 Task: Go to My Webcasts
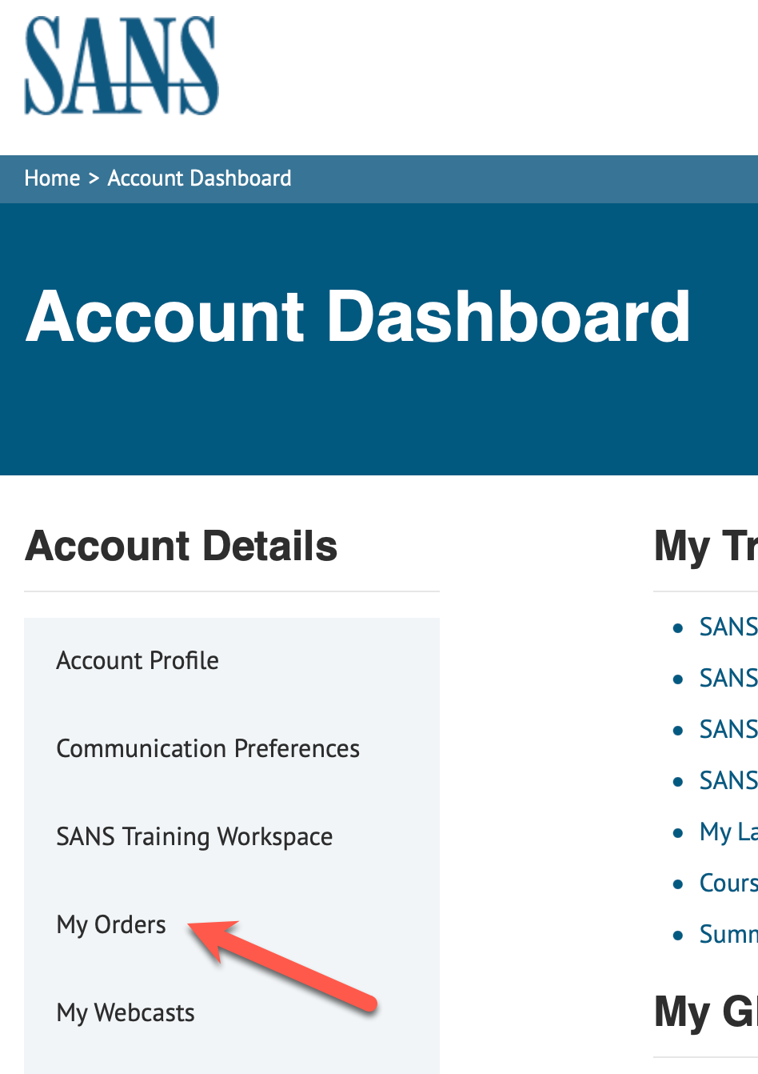pyautogui.click(x=126, y=1013)
